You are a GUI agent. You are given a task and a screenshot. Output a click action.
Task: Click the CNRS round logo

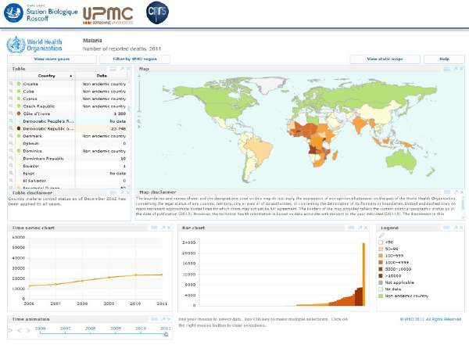pos(157,13)
